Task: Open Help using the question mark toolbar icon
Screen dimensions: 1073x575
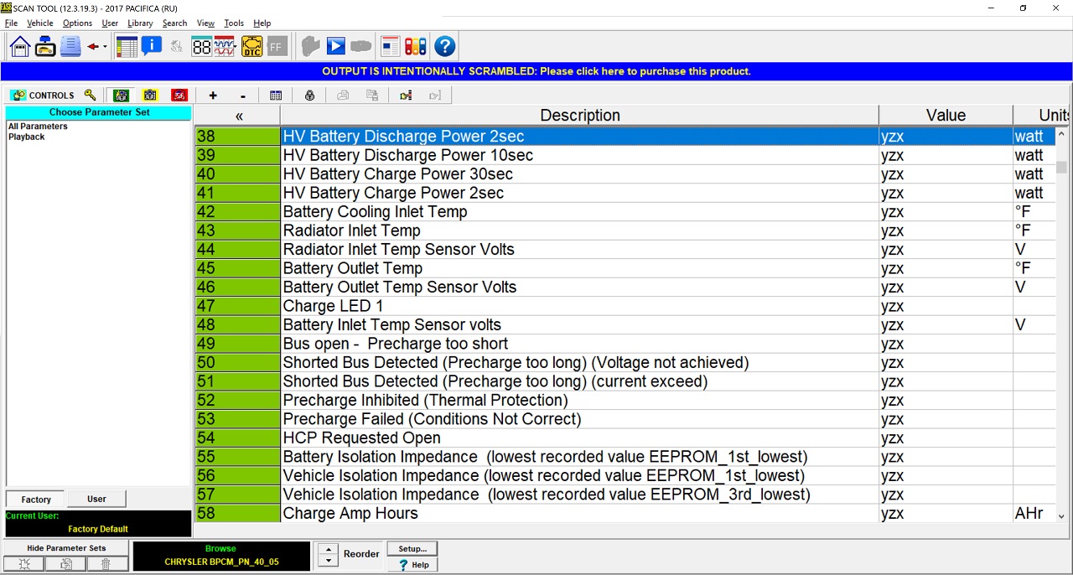Action: (x=445, y=46)
